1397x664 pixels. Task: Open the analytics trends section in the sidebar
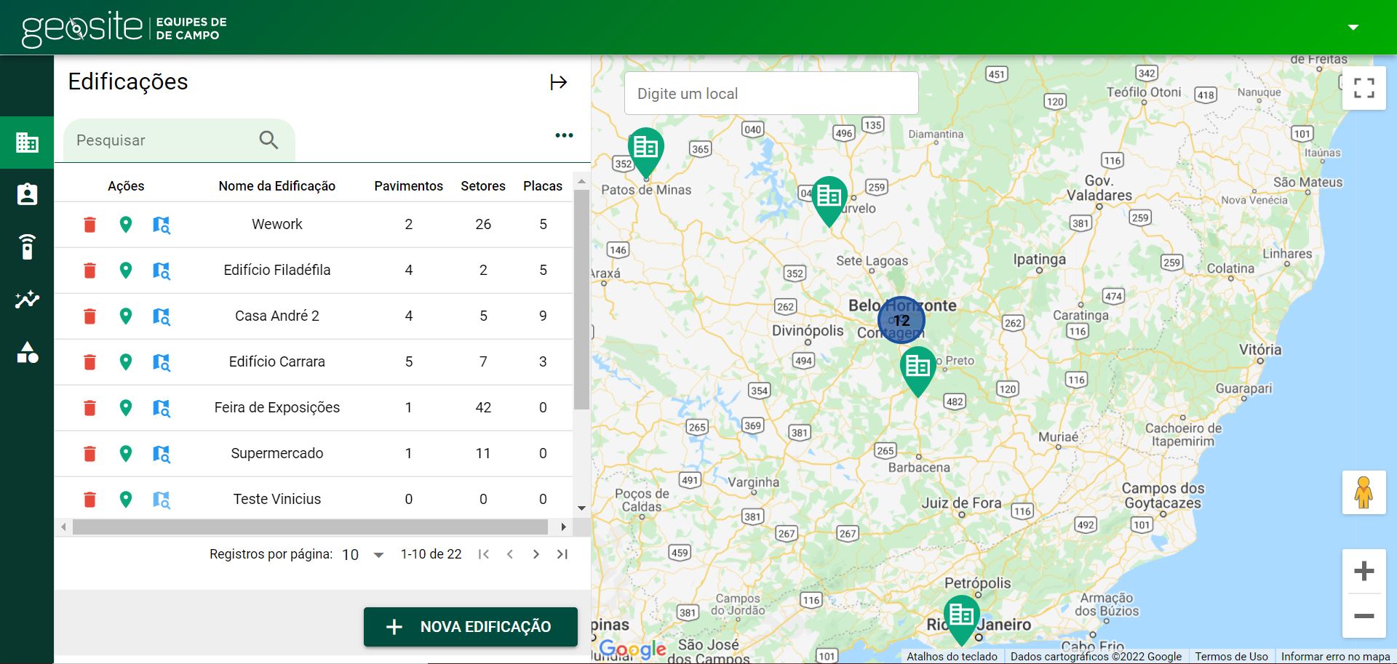27,300
